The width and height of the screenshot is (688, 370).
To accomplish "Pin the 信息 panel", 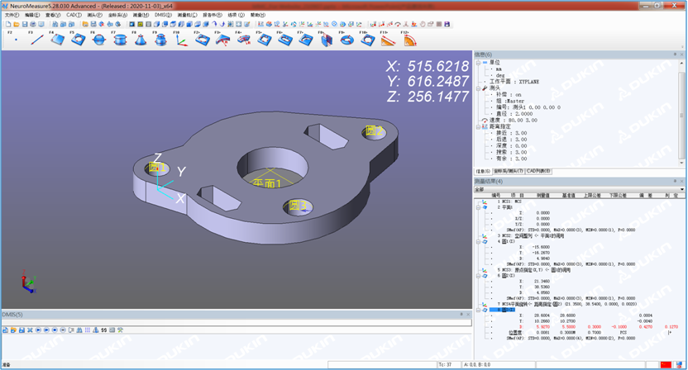I will pyautogui.click(x=675, y=55).
